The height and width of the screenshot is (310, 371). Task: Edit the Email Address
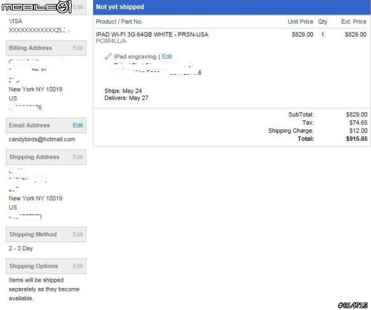tap(78, 125)
